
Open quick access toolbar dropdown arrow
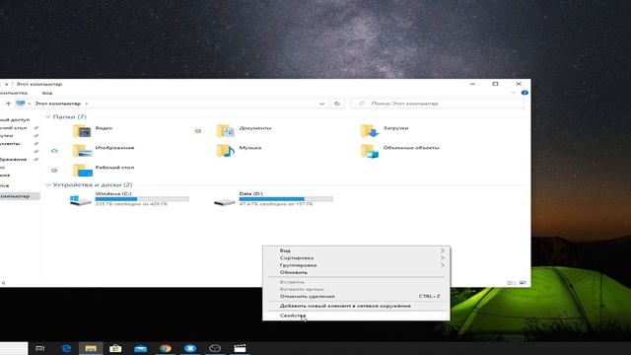[x=6, y=84]
